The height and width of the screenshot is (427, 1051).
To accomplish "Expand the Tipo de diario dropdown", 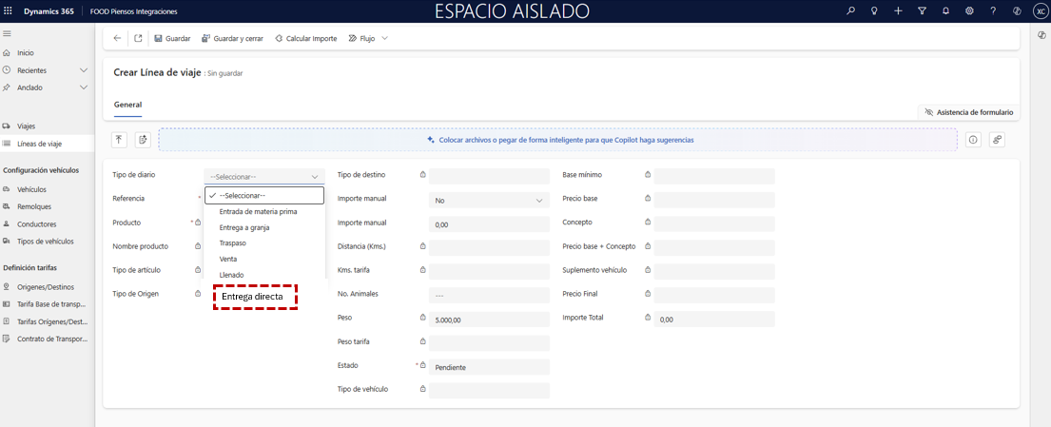I will point(264,176).
